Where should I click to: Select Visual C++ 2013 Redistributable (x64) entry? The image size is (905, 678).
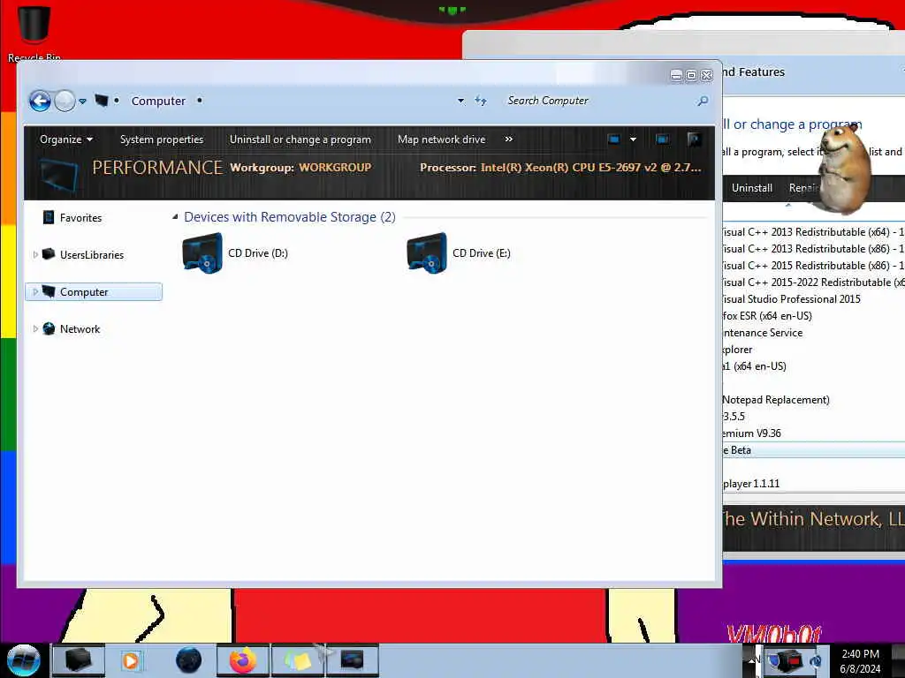[814, 232]
